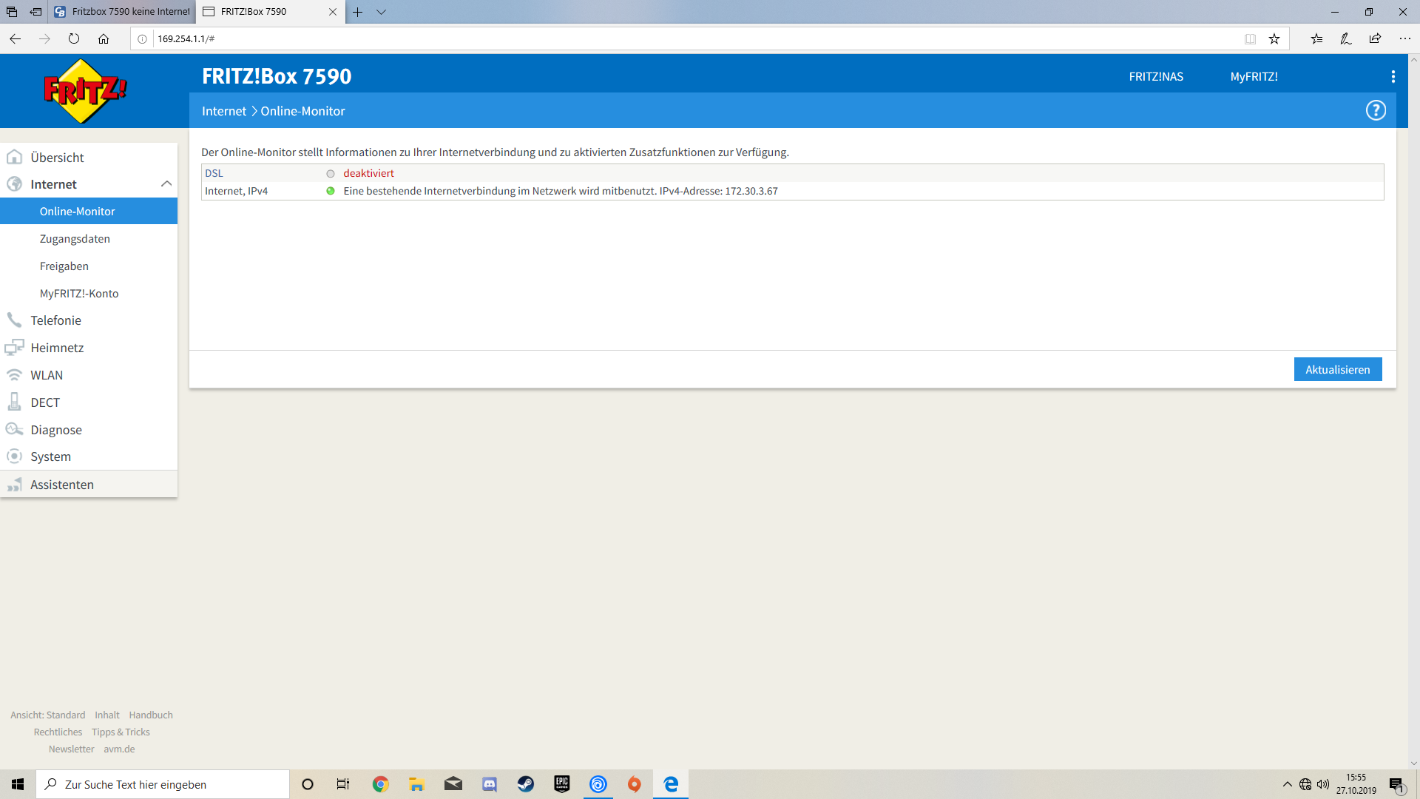Open WLAN settings via the wireless icon
Screen dimensions: 1420x799
(15, 374)
